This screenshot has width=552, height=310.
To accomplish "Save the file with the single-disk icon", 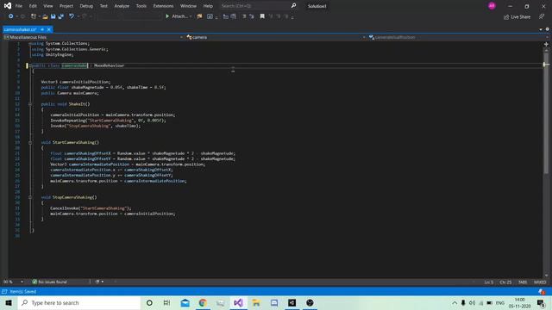I will 53,16.
